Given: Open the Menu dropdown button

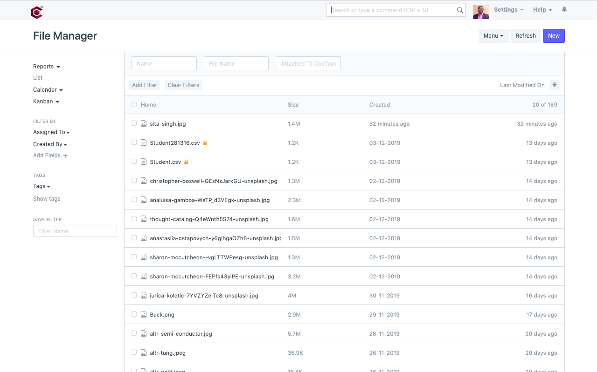Looking at the screenshot, I should click(493, 36).
